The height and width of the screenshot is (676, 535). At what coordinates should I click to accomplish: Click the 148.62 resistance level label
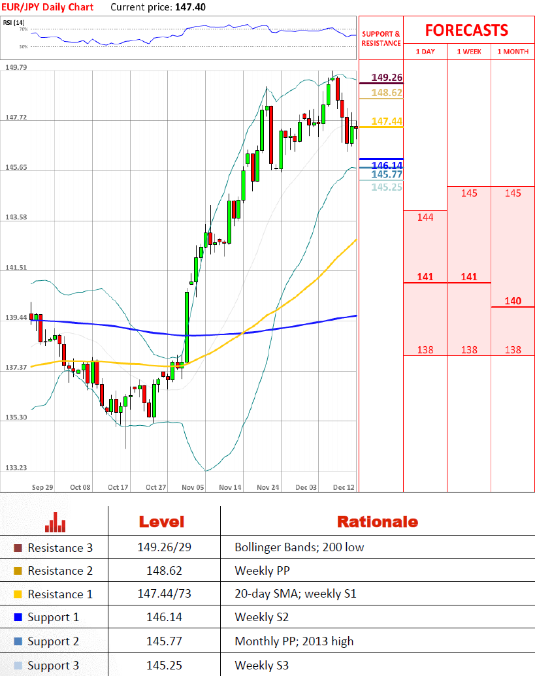[x=387, y=93]
